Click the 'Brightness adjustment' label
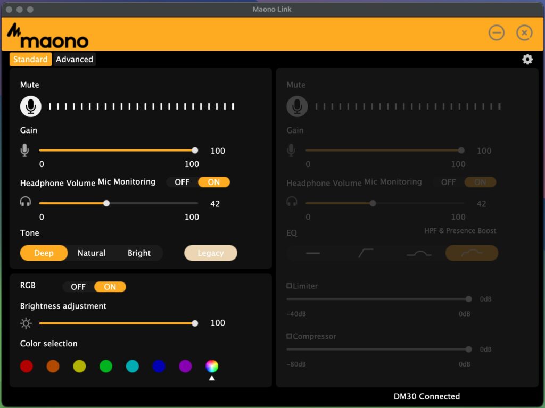 click(63, 306)
